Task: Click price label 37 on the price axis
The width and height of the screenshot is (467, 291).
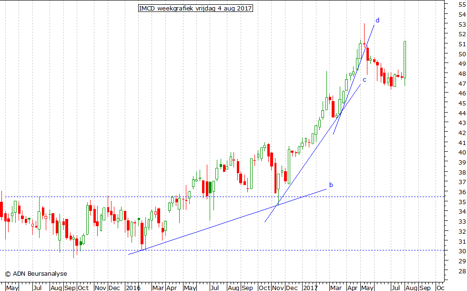Action: pos(462,182)
